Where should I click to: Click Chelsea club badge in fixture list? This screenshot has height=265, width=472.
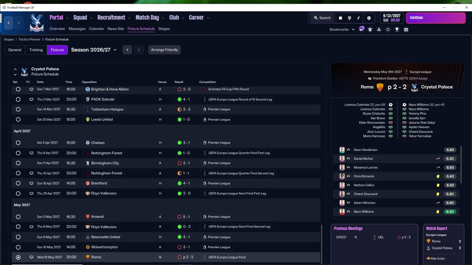pos(88,143)
